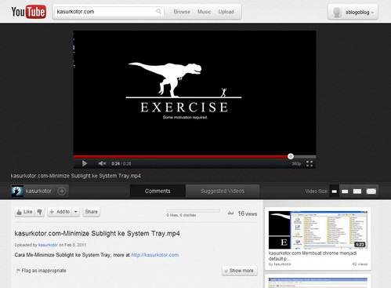Switch to the Comments tab

point(157,191)
